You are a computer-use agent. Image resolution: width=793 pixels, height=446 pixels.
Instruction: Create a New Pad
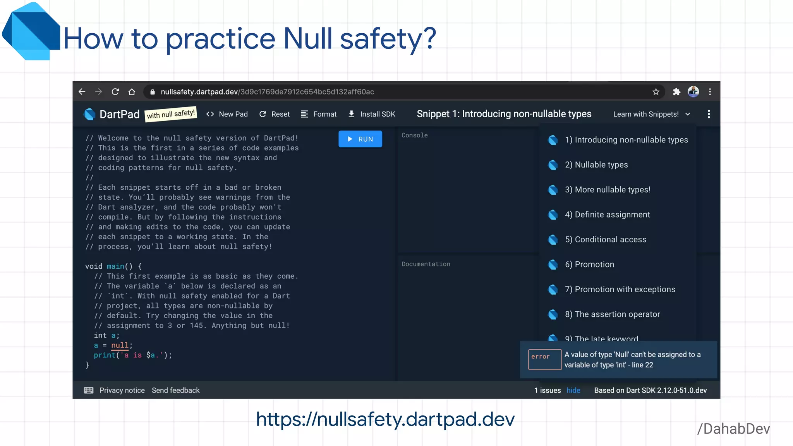pos(227,114)
